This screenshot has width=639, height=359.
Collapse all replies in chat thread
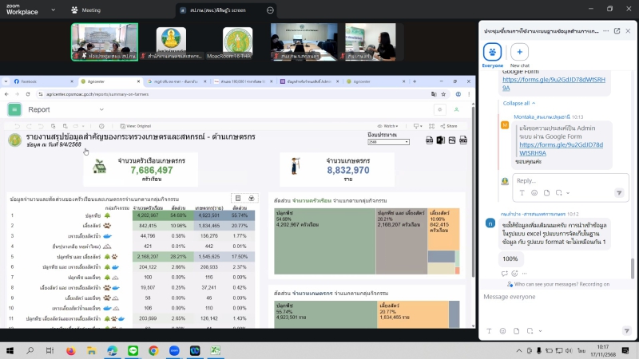coord(518,103)
